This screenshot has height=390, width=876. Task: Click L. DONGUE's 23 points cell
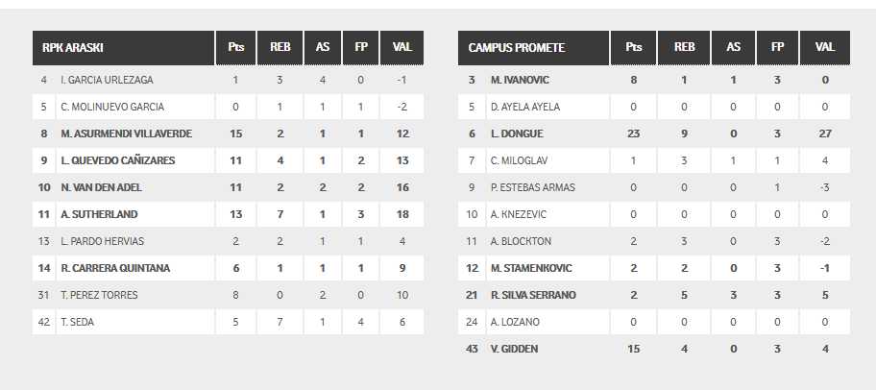[x=633, y=134]
